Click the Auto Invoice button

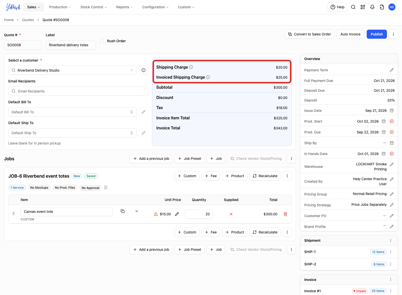click(x=350, y=34)
